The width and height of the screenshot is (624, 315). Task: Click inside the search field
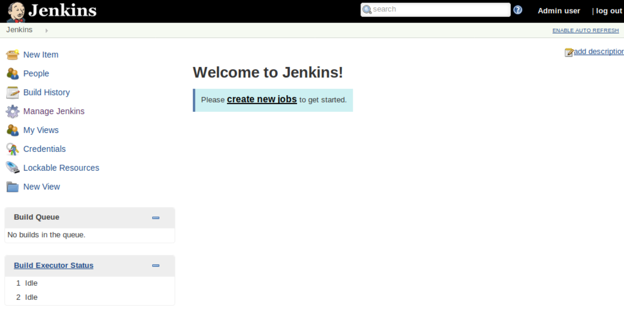(433, 9)
